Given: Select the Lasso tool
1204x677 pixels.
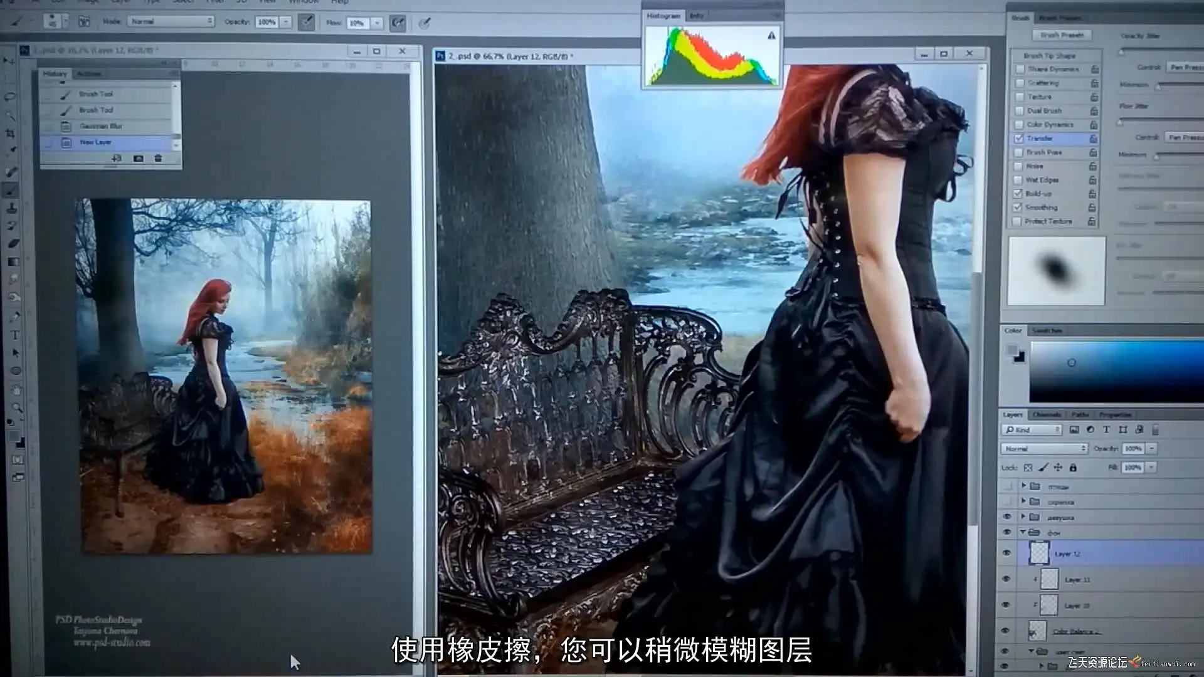Looking at the screenshot, I should 9,97.
